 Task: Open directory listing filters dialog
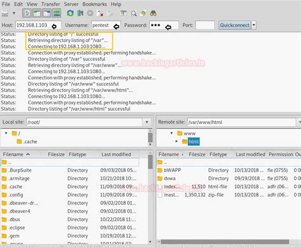123,13
